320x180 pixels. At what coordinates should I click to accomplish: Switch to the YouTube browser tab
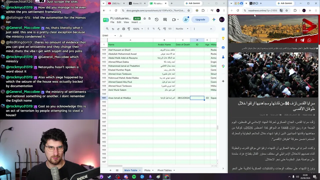[114, 3]
